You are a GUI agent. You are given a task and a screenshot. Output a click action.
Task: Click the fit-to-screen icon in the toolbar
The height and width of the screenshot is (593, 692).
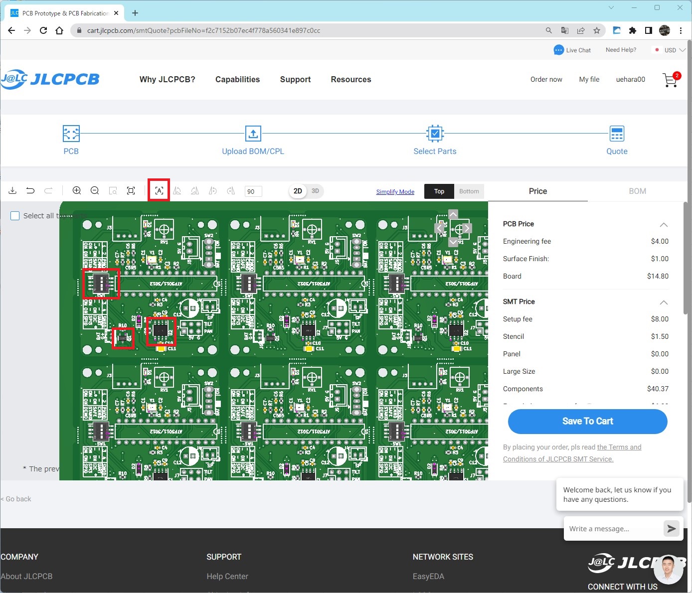click(x=131, y=190)
